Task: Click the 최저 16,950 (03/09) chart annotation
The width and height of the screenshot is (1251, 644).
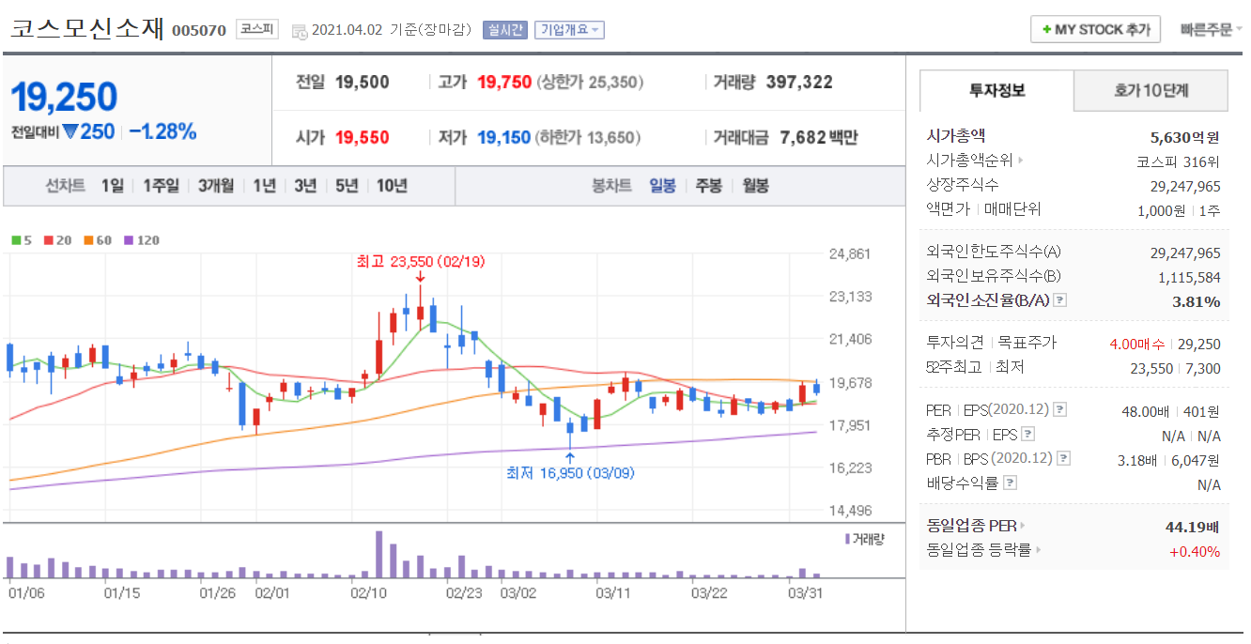Action: tap(570, 472)
